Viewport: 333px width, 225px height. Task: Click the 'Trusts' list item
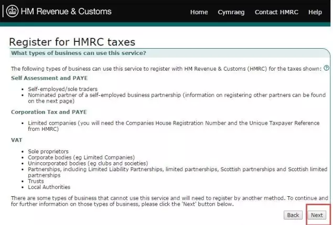click(36, 182)
